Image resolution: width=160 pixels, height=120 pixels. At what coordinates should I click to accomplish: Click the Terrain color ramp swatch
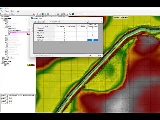[31, 65]
